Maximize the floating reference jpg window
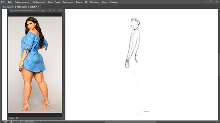The image size is (220, 123). pos(54,10)
